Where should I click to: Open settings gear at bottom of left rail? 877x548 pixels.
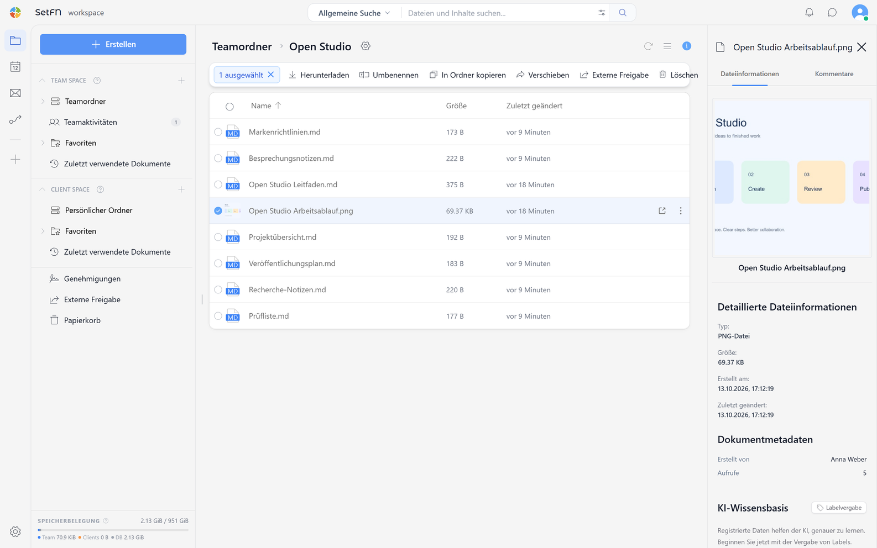(x=15, y=531)
